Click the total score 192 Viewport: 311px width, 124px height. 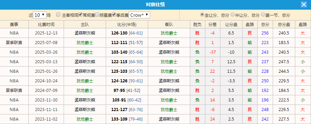pos(265,91)
